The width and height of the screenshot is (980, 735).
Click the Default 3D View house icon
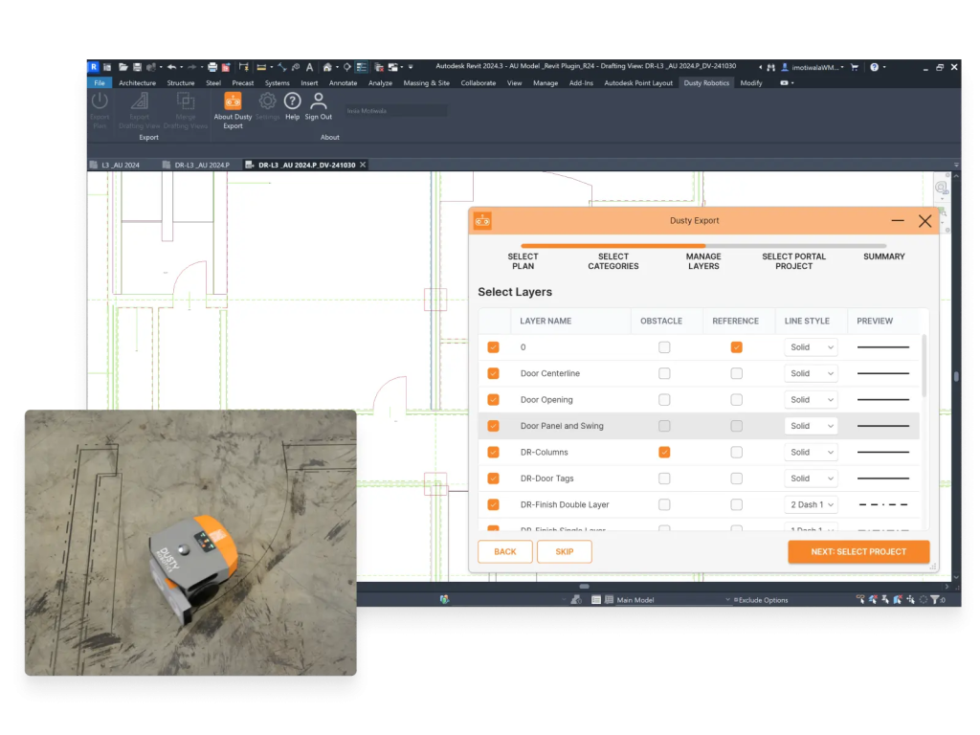[327, 67]
